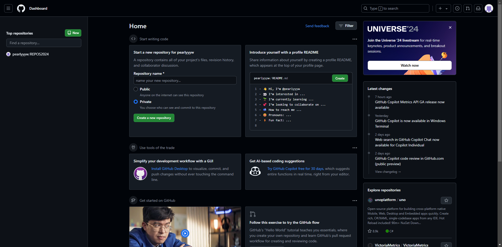Image resolution: width=502 pixels, height=247 pixels.
Task: Open pearlyyyw/REPOS2024 repository
Action: coord(31,54)
